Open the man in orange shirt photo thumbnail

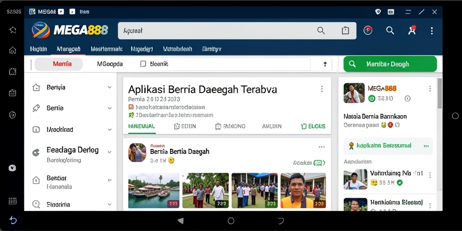point(303,191)
